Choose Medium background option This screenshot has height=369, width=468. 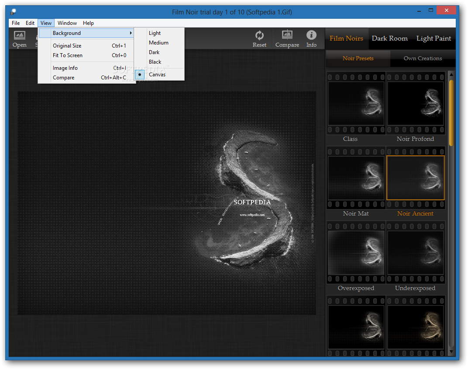[158, 43]
